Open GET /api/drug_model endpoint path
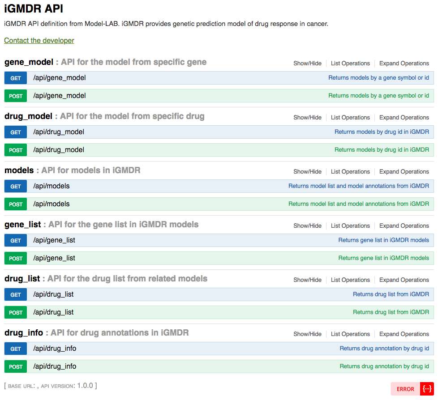Screen dimensions: 438x400 [x=59, y=132]
